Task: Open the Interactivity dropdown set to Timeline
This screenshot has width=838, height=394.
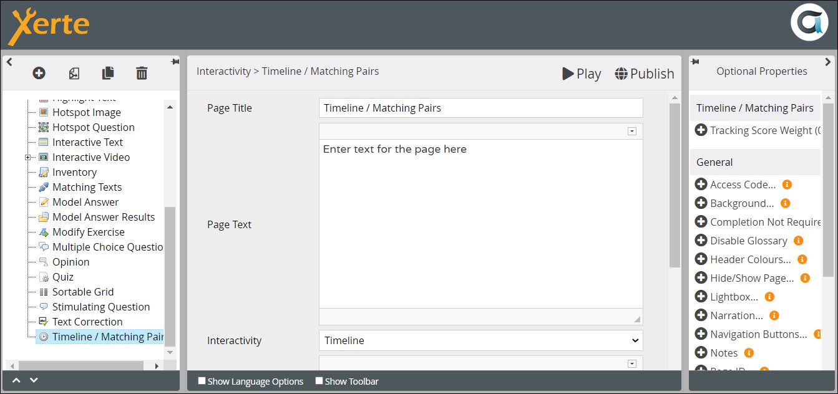Action: click(x=480, y=340)
